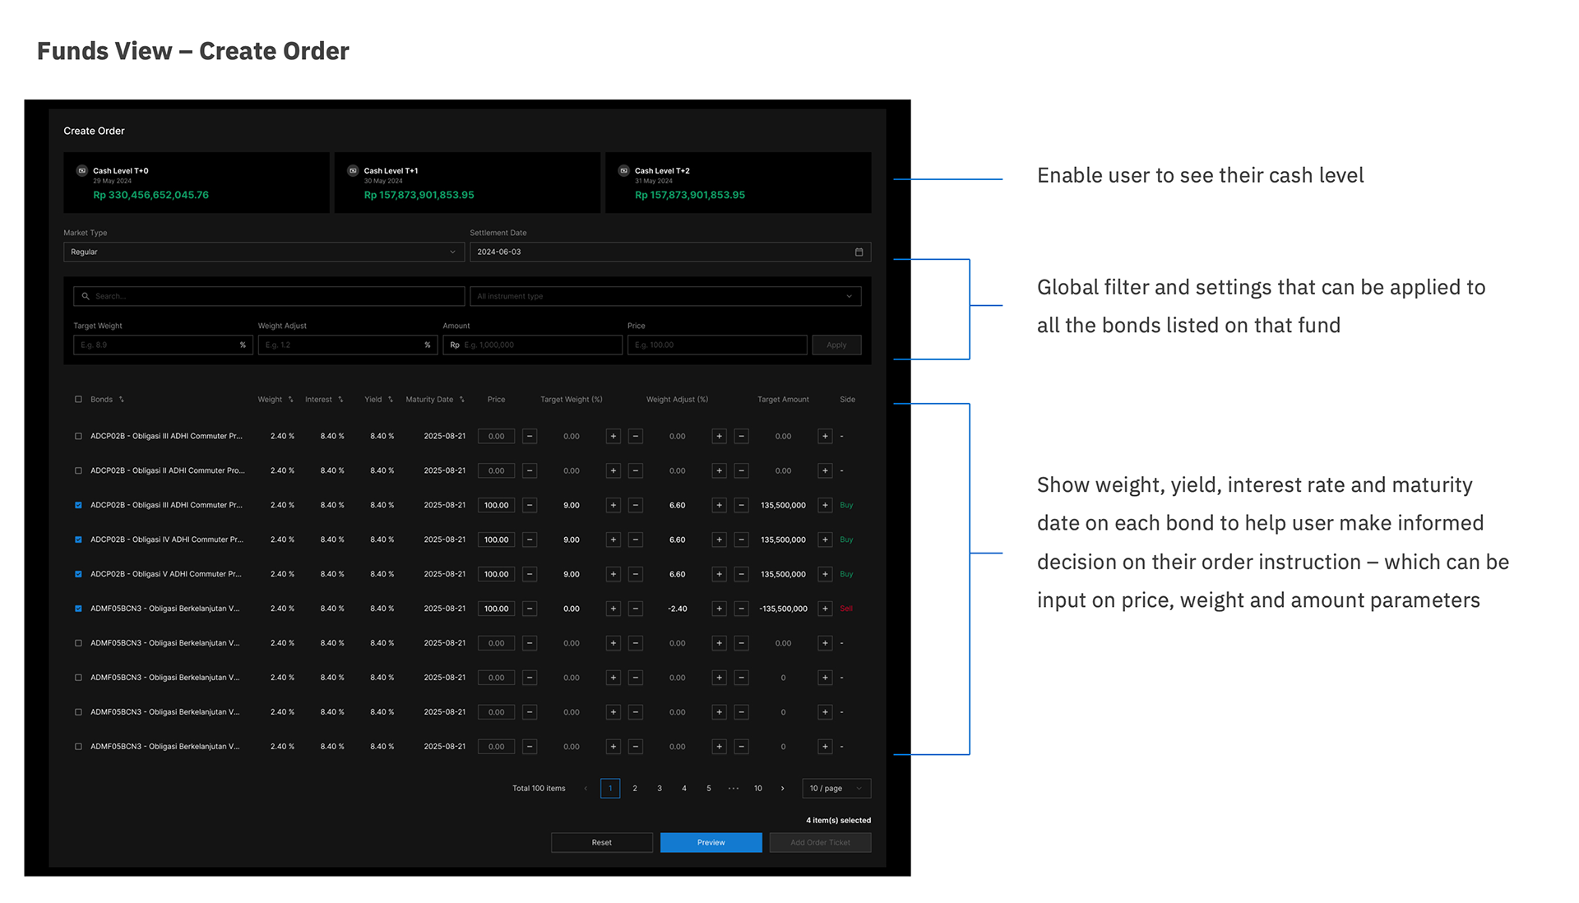This screenshot has height=903, width=1579.
Task: Go to page 2 in pagination
Action: [635, 789]
